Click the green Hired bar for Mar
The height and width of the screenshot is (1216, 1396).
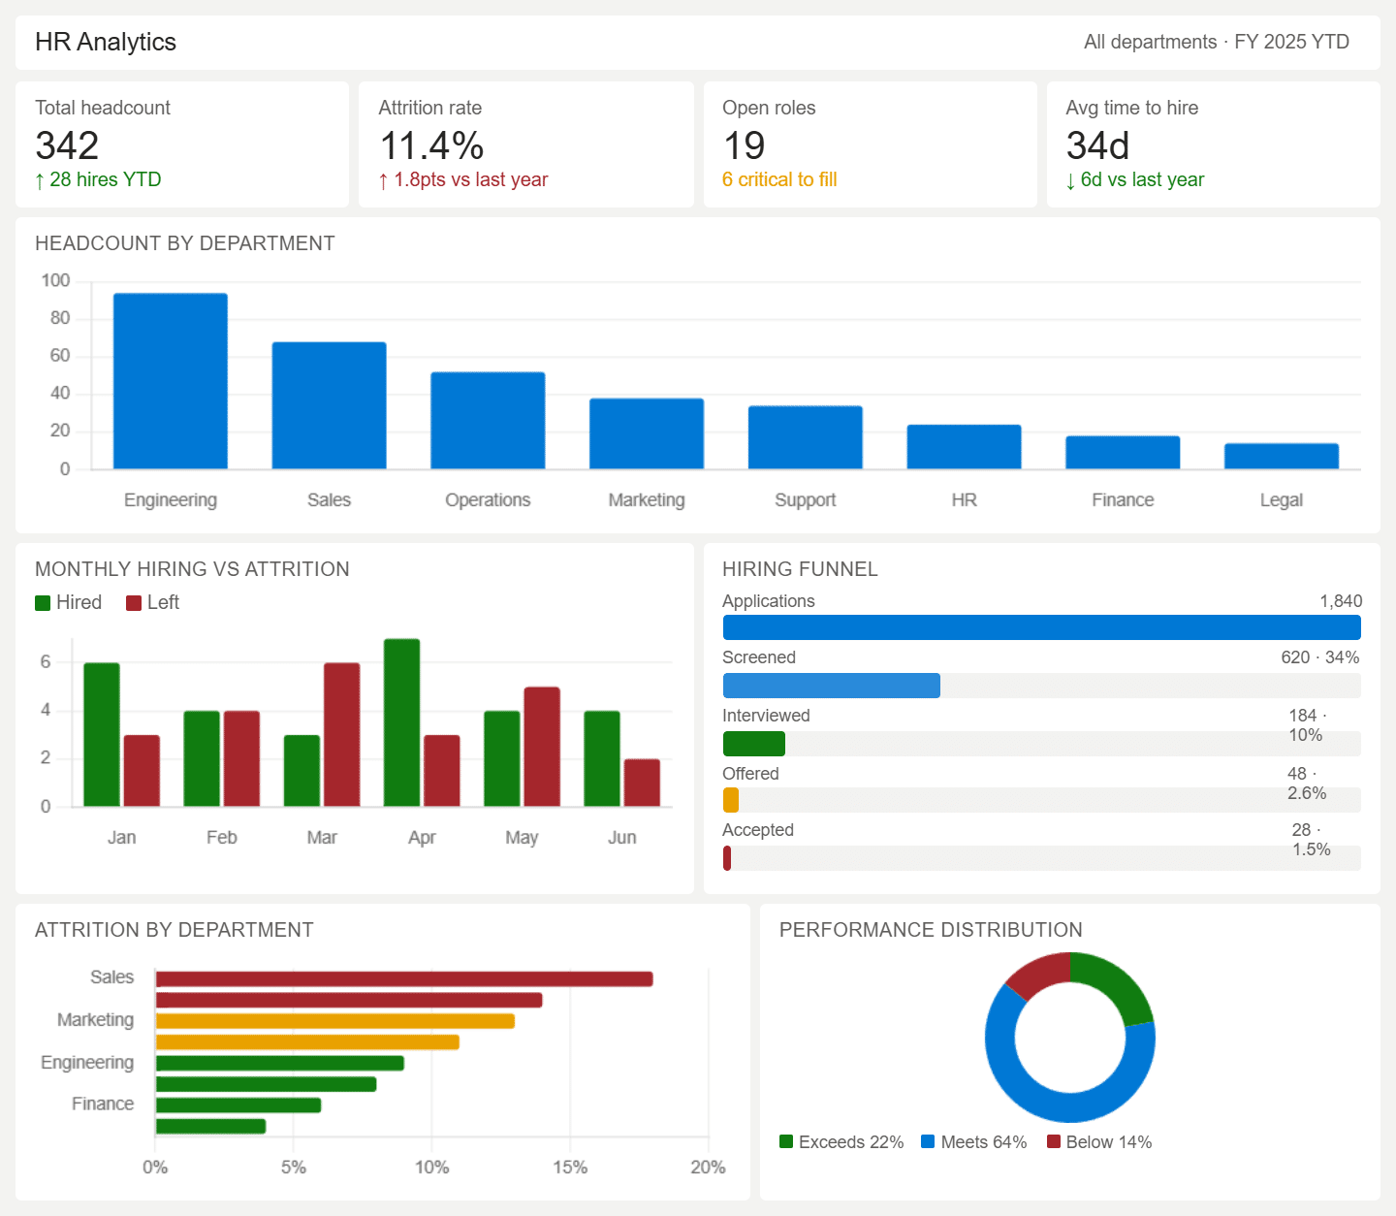point(301,771)
